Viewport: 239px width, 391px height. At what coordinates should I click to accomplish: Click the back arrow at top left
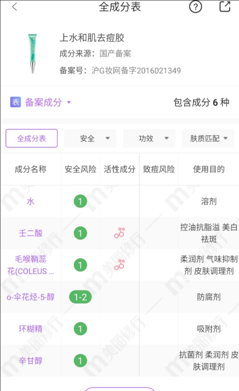pyautogui.click(x=14, y=7)
